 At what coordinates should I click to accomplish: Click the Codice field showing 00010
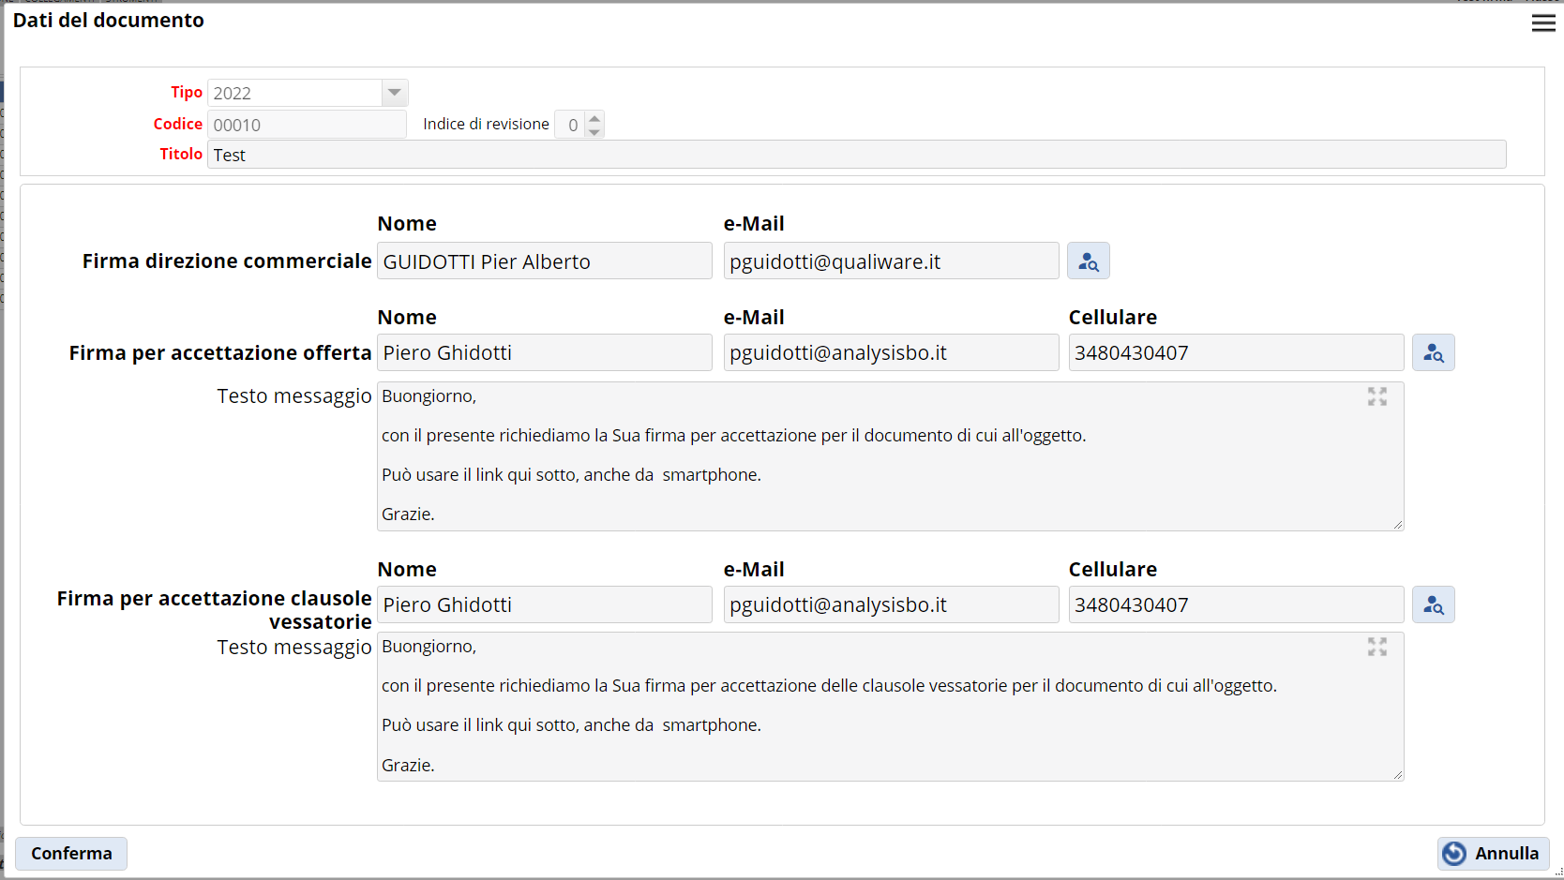click(x=306, y=125)
